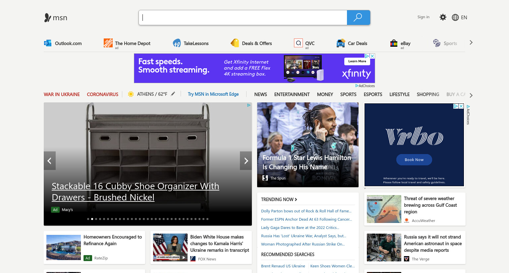Open the NEWS tab
Image resolution: width=509 pixels, height=273 pixels.
pyautogui.click(x=260, y=94)
